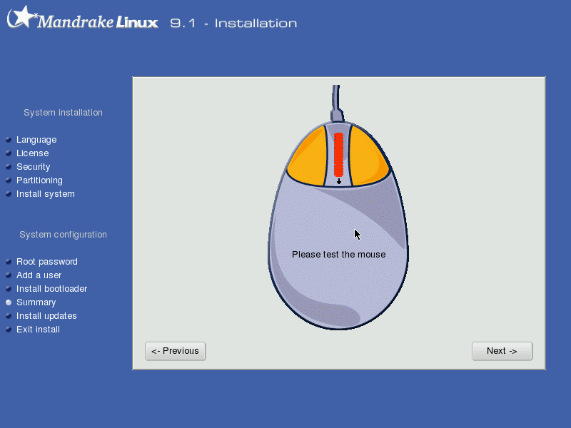This screenshot has width=571, height=428.
Task: Click the bullet next to Root password
Action: 9,262
